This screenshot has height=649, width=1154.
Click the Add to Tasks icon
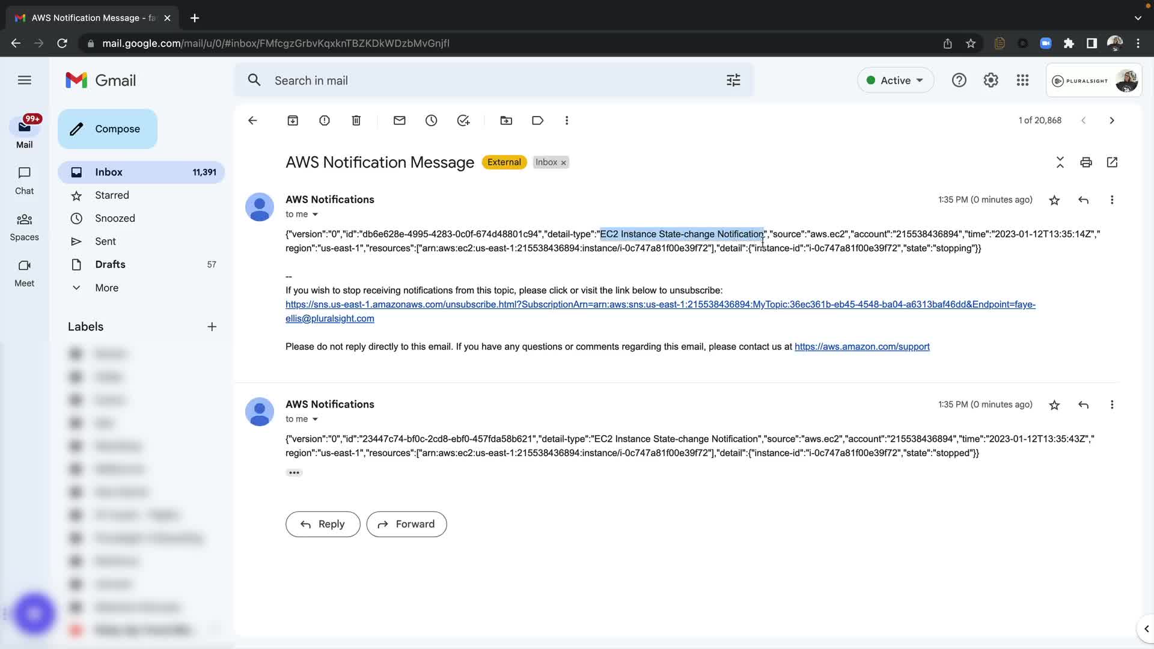click(x=463, y=121)
